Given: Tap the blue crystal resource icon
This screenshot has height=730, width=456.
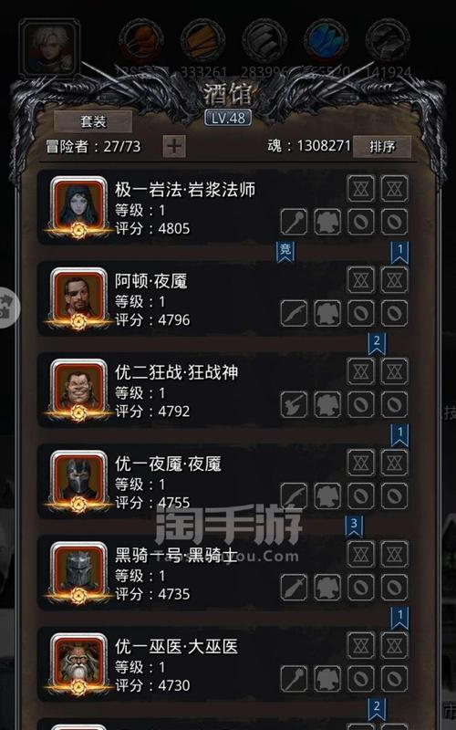Looking at the screenshot, I should [326, 40].
